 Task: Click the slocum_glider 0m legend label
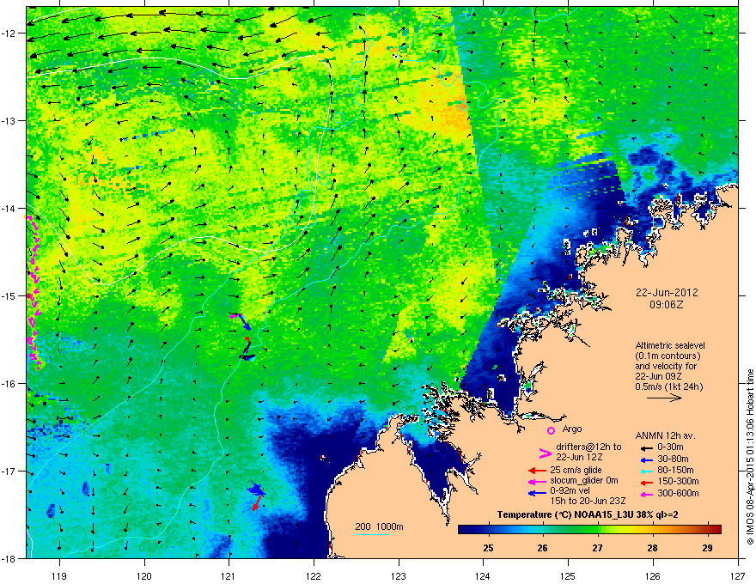pyautogui.click(x=584, y=481)
